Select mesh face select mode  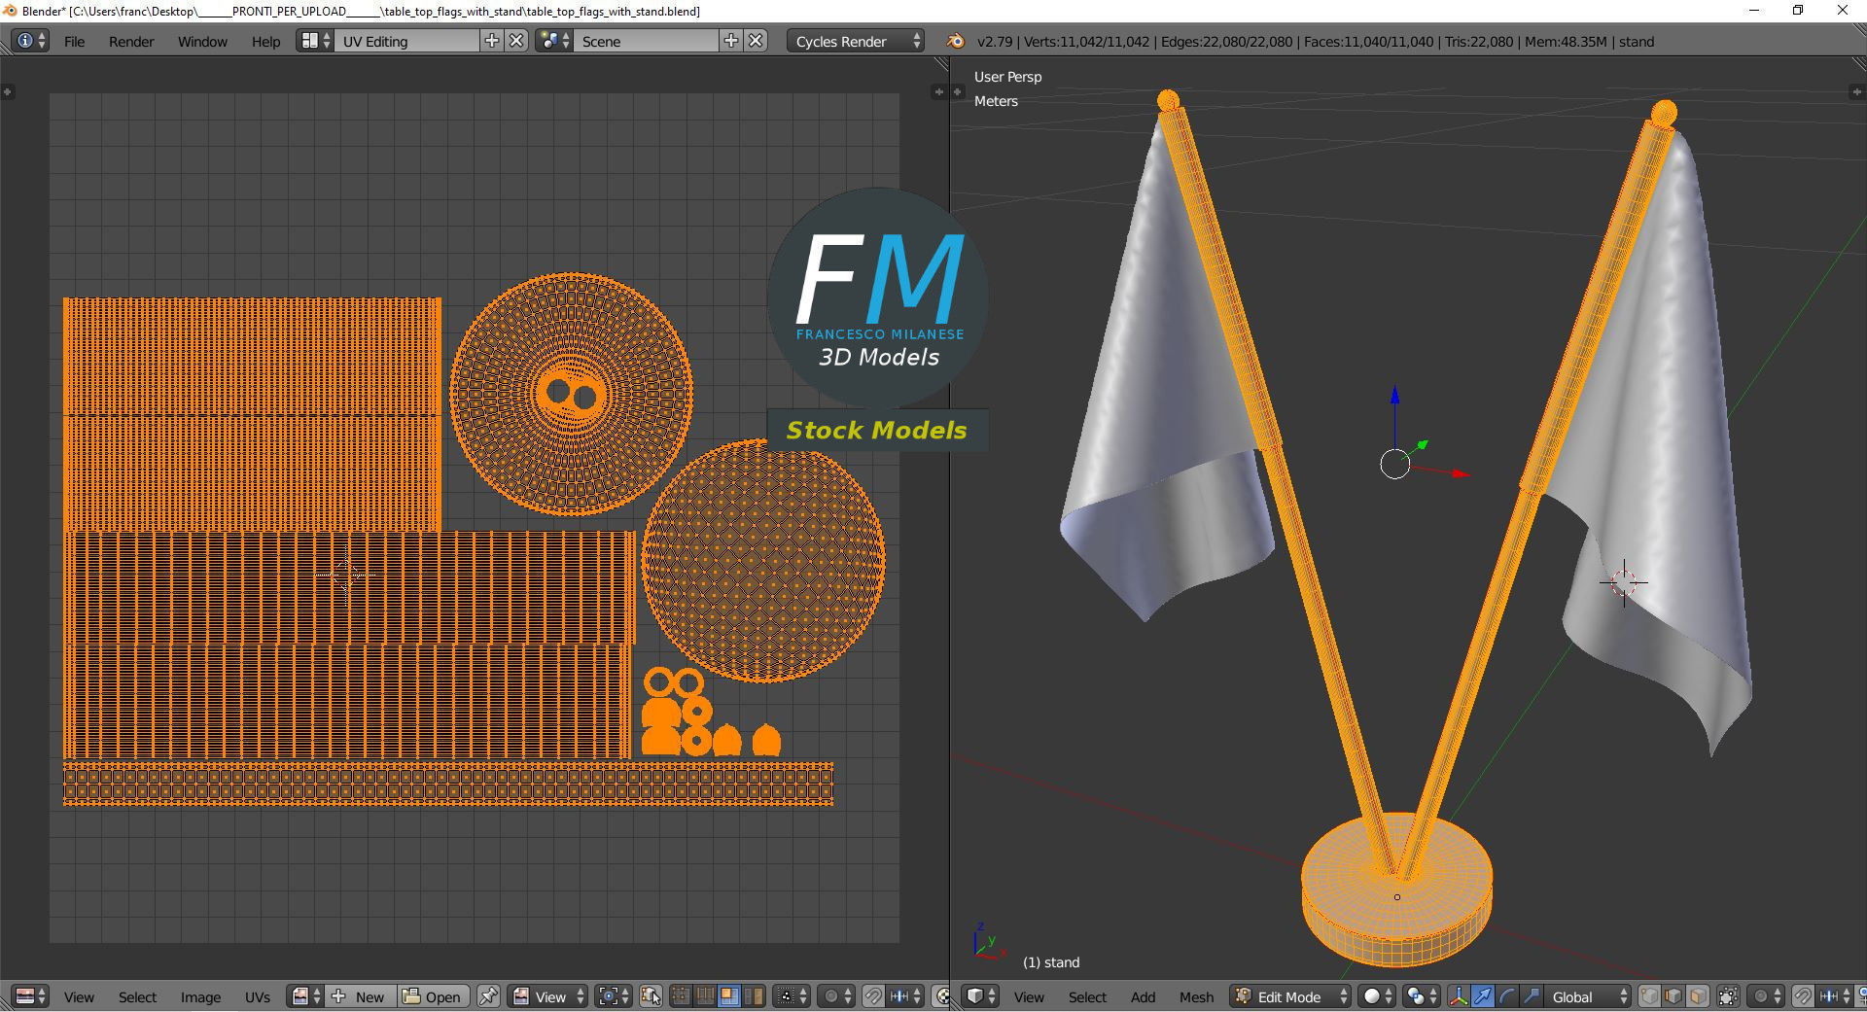pos(1698,996)
